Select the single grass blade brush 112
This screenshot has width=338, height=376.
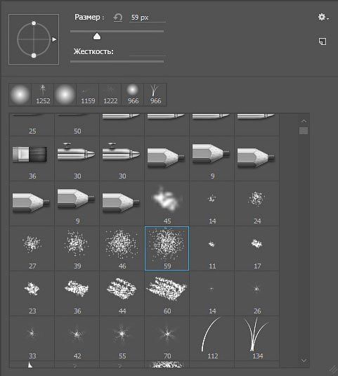212,338
